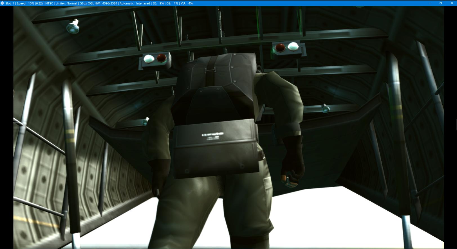Click the "Automatic" title bar text
The image size is (457, 249).
coord(127,3)
